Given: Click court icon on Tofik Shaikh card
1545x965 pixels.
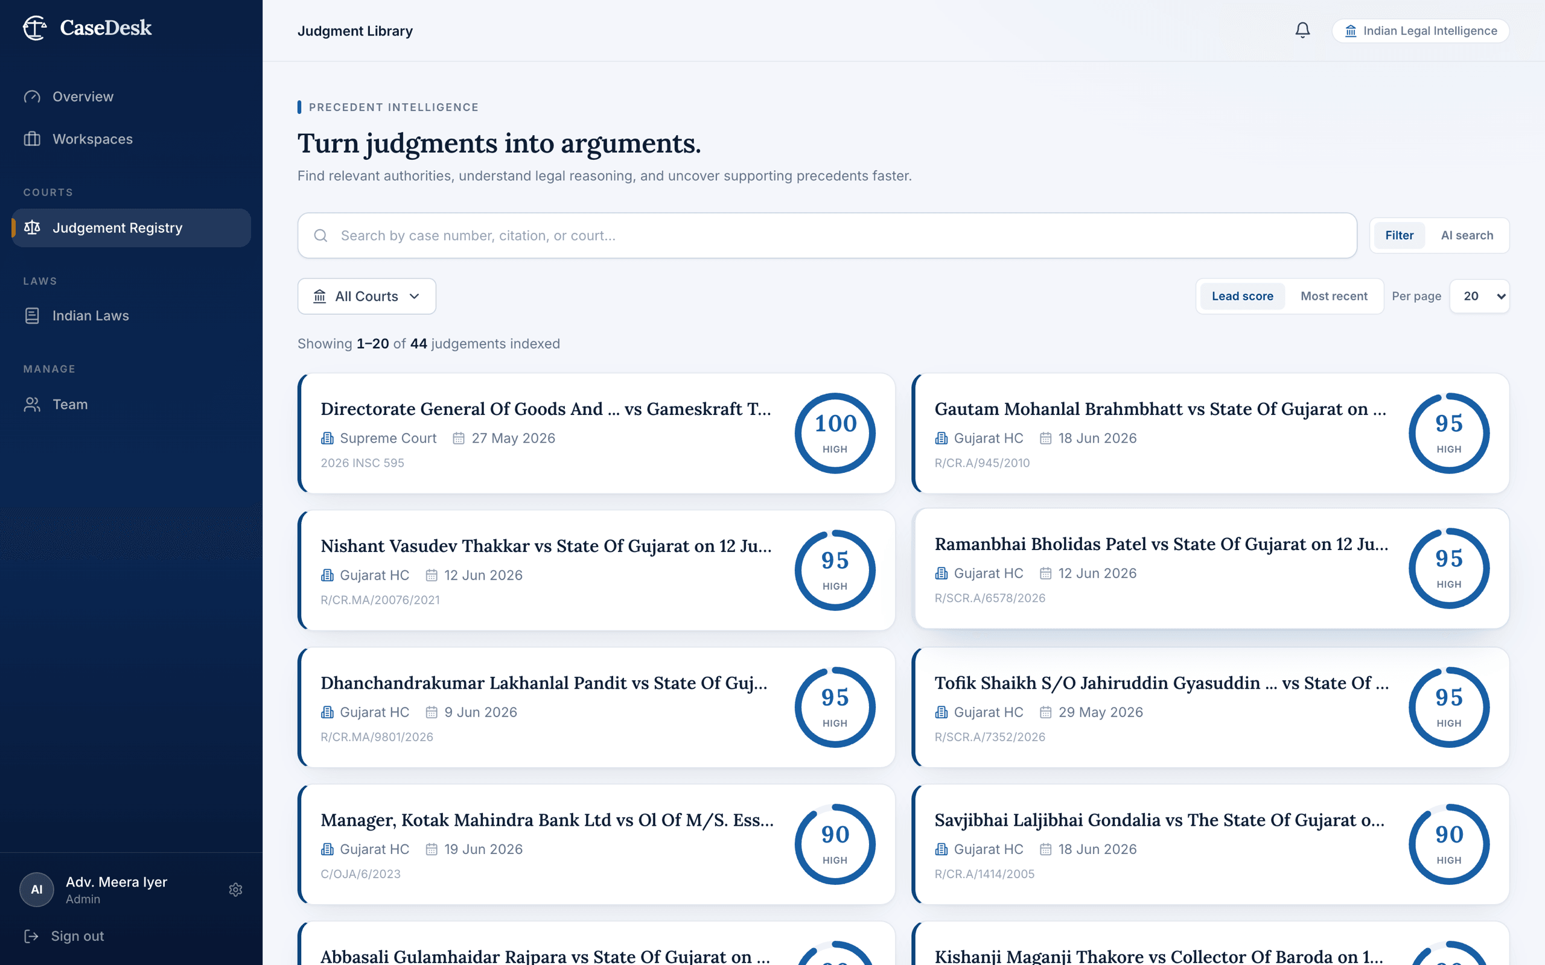Looking at the screenshot, I should click(941, 712).
